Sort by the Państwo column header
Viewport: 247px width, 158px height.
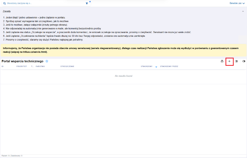40,66
